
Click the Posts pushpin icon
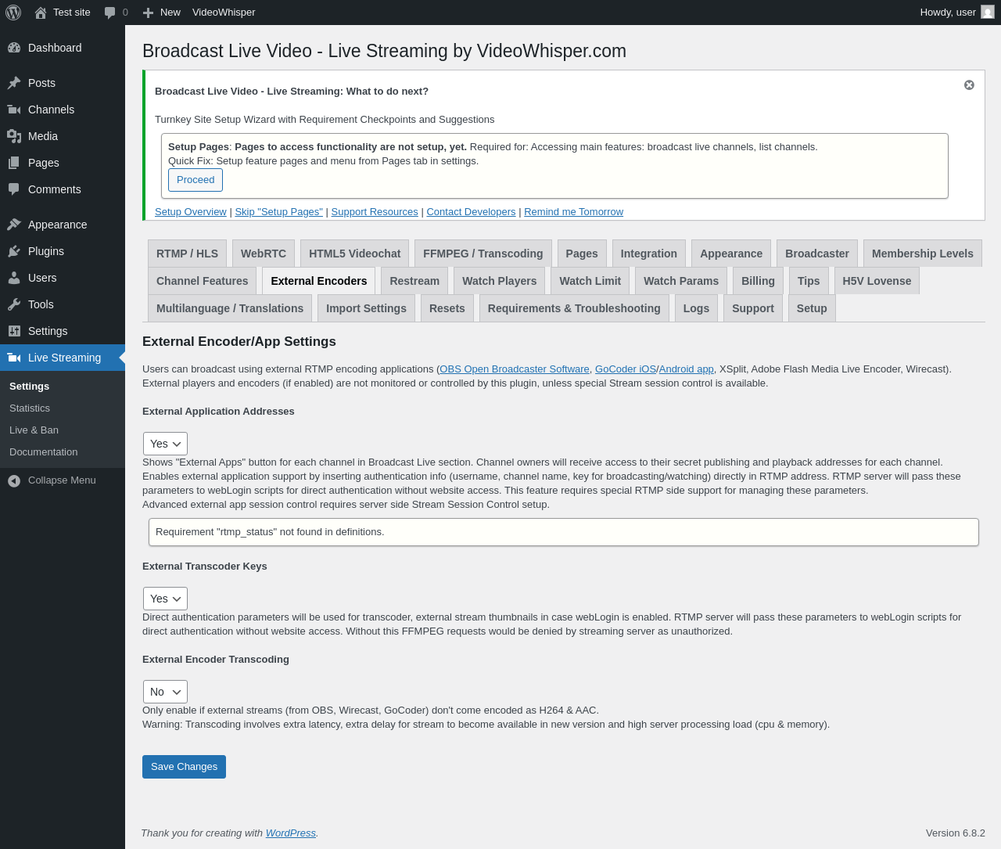[x=14, y=83]
